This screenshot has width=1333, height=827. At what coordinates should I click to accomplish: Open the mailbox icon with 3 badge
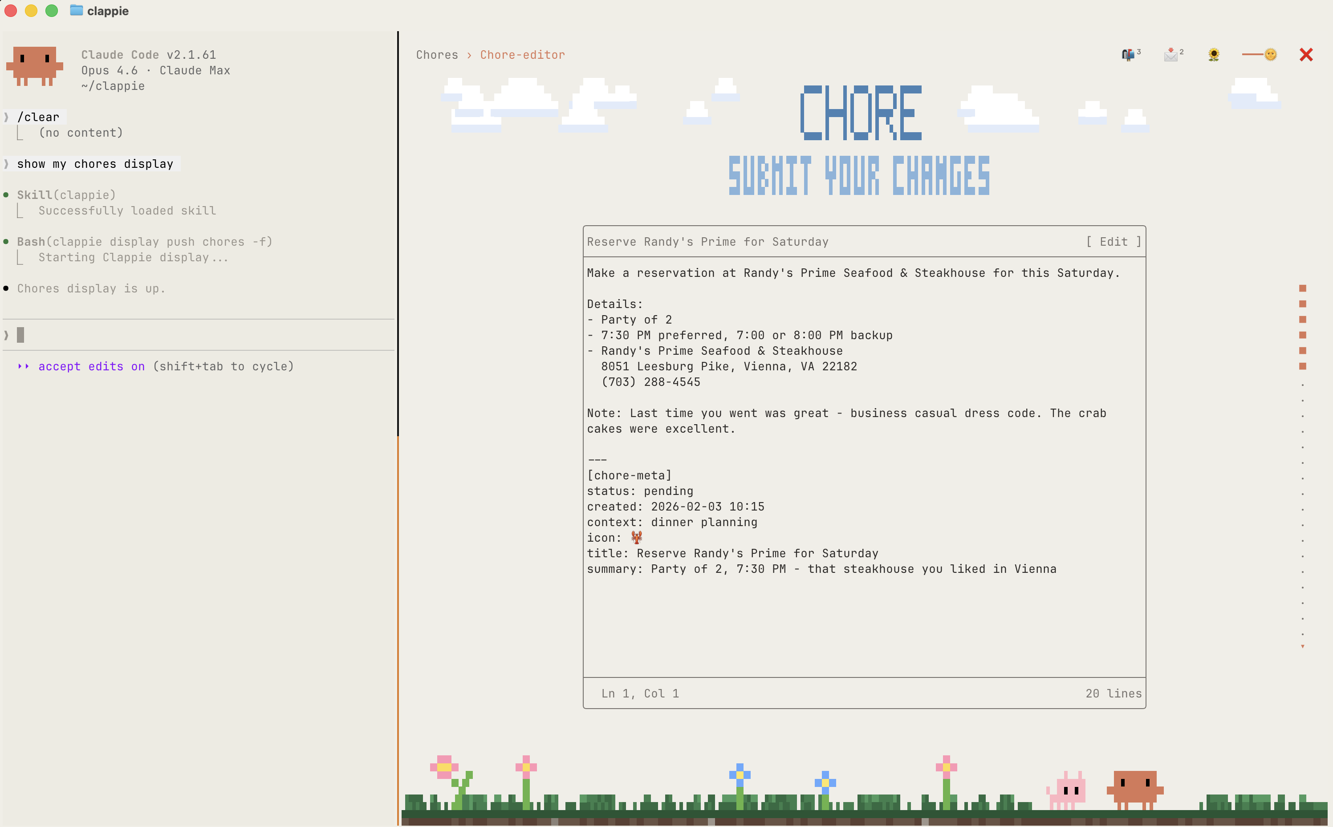pyautogui.click(x=1129, y=55)
